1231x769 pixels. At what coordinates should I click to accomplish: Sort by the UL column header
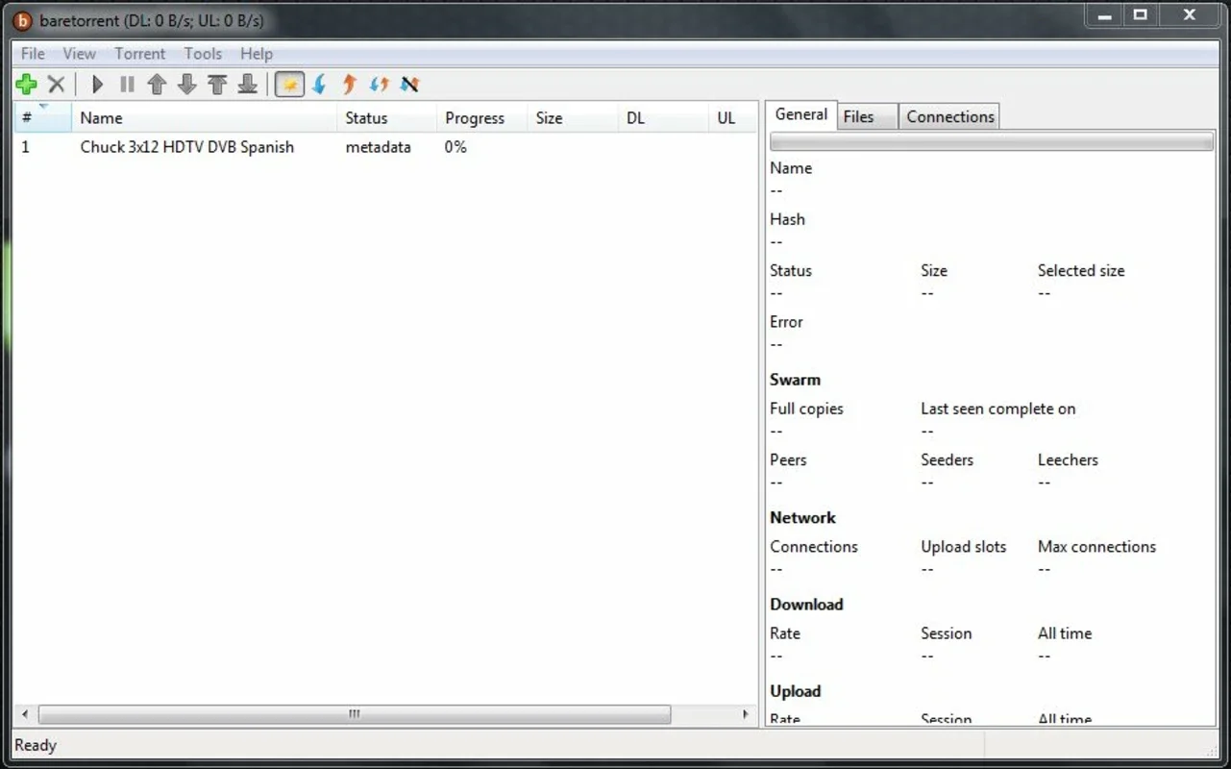coord(733,118)
